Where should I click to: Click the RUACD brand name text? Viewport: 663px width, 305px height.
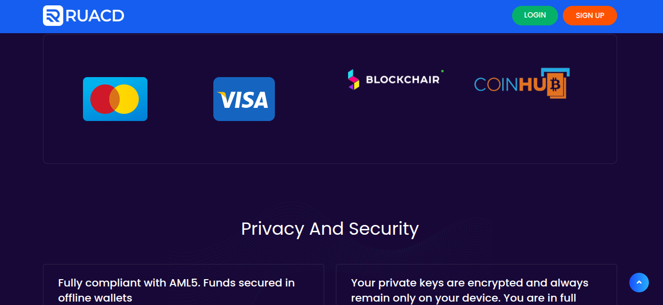[x=95, y=16]
